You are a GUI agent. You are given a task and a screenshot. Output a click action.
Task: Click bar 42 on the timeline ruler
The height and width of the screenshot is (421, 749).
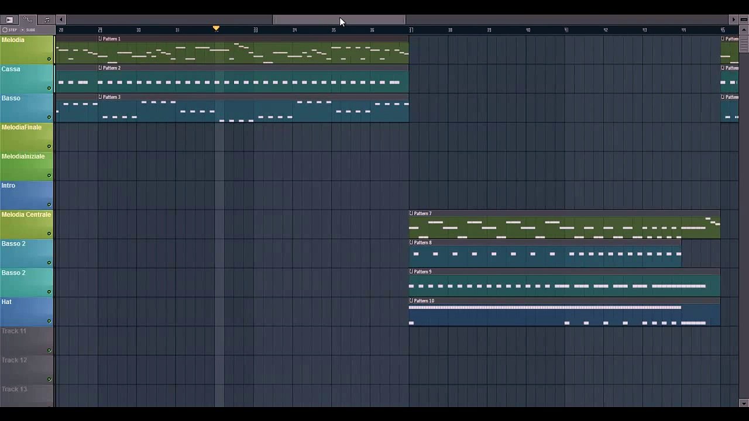point(606,30)
